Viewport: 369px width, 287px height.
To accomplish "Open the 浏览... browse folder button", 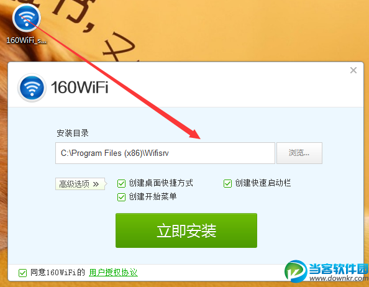I will pos(299,153).
